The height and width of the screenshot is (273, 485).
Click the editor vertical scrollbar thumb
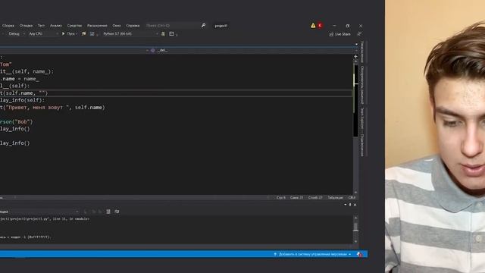point(355,101)
